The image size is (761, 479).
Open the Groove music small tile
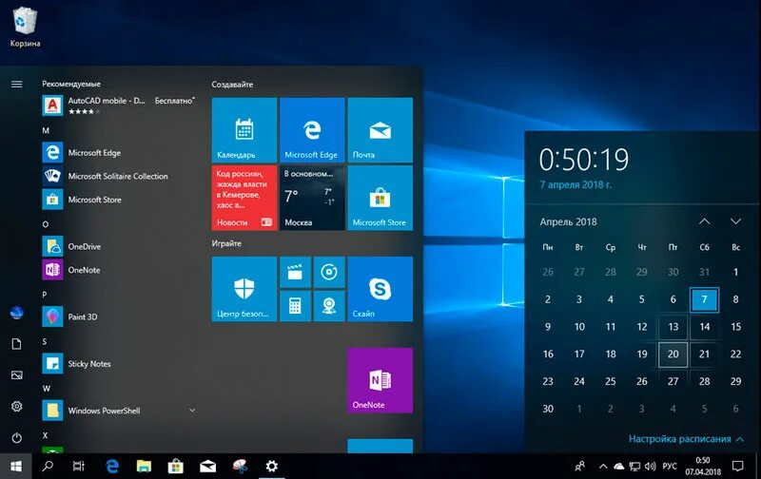click(329, 273)
